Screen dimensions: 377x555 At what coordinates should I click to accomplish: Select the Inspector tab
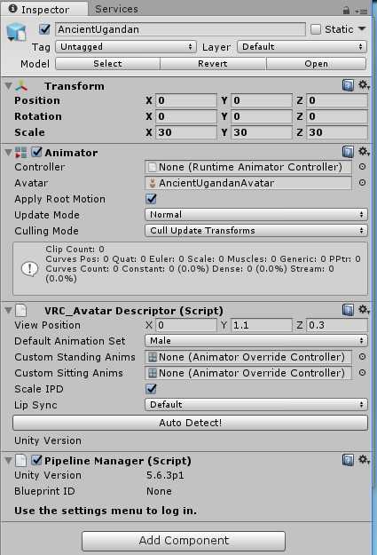coord(44,9)
